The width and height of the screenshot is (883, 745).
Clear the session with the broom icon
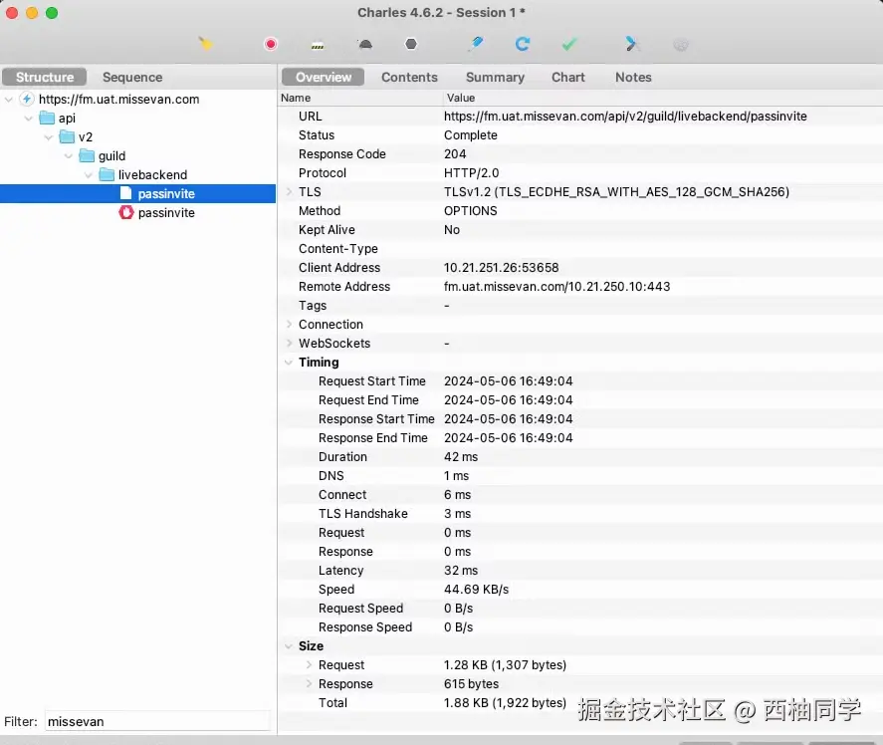[205, 44]
